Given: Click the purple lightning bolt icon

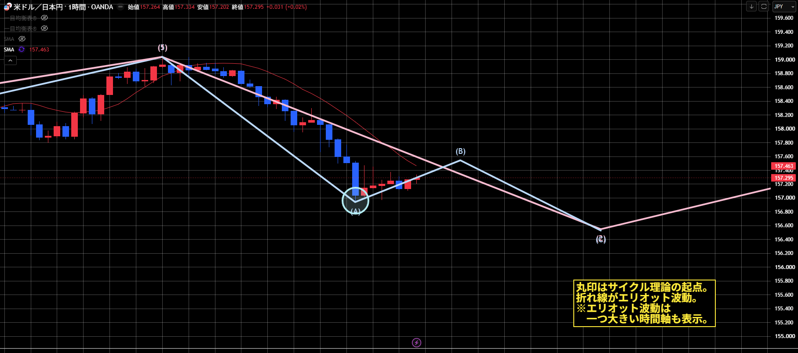Looking at the screenshot, I should [416, 342].
